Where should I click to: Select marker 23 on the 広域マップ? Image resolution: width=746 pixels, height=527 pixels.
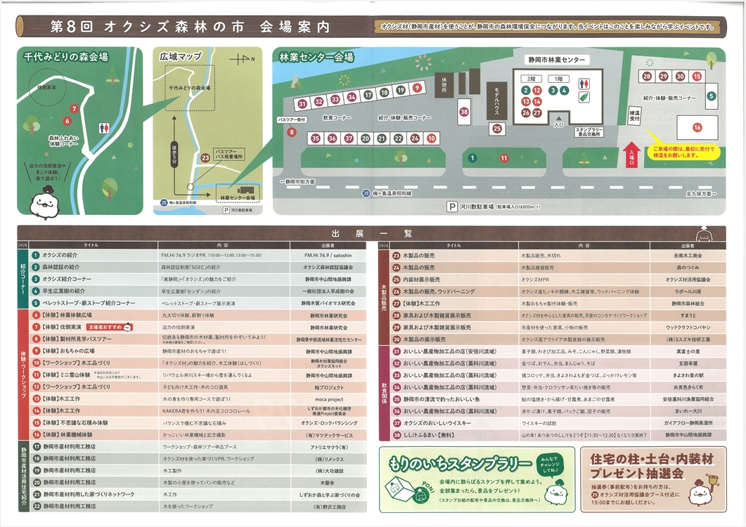coord(205,158)
